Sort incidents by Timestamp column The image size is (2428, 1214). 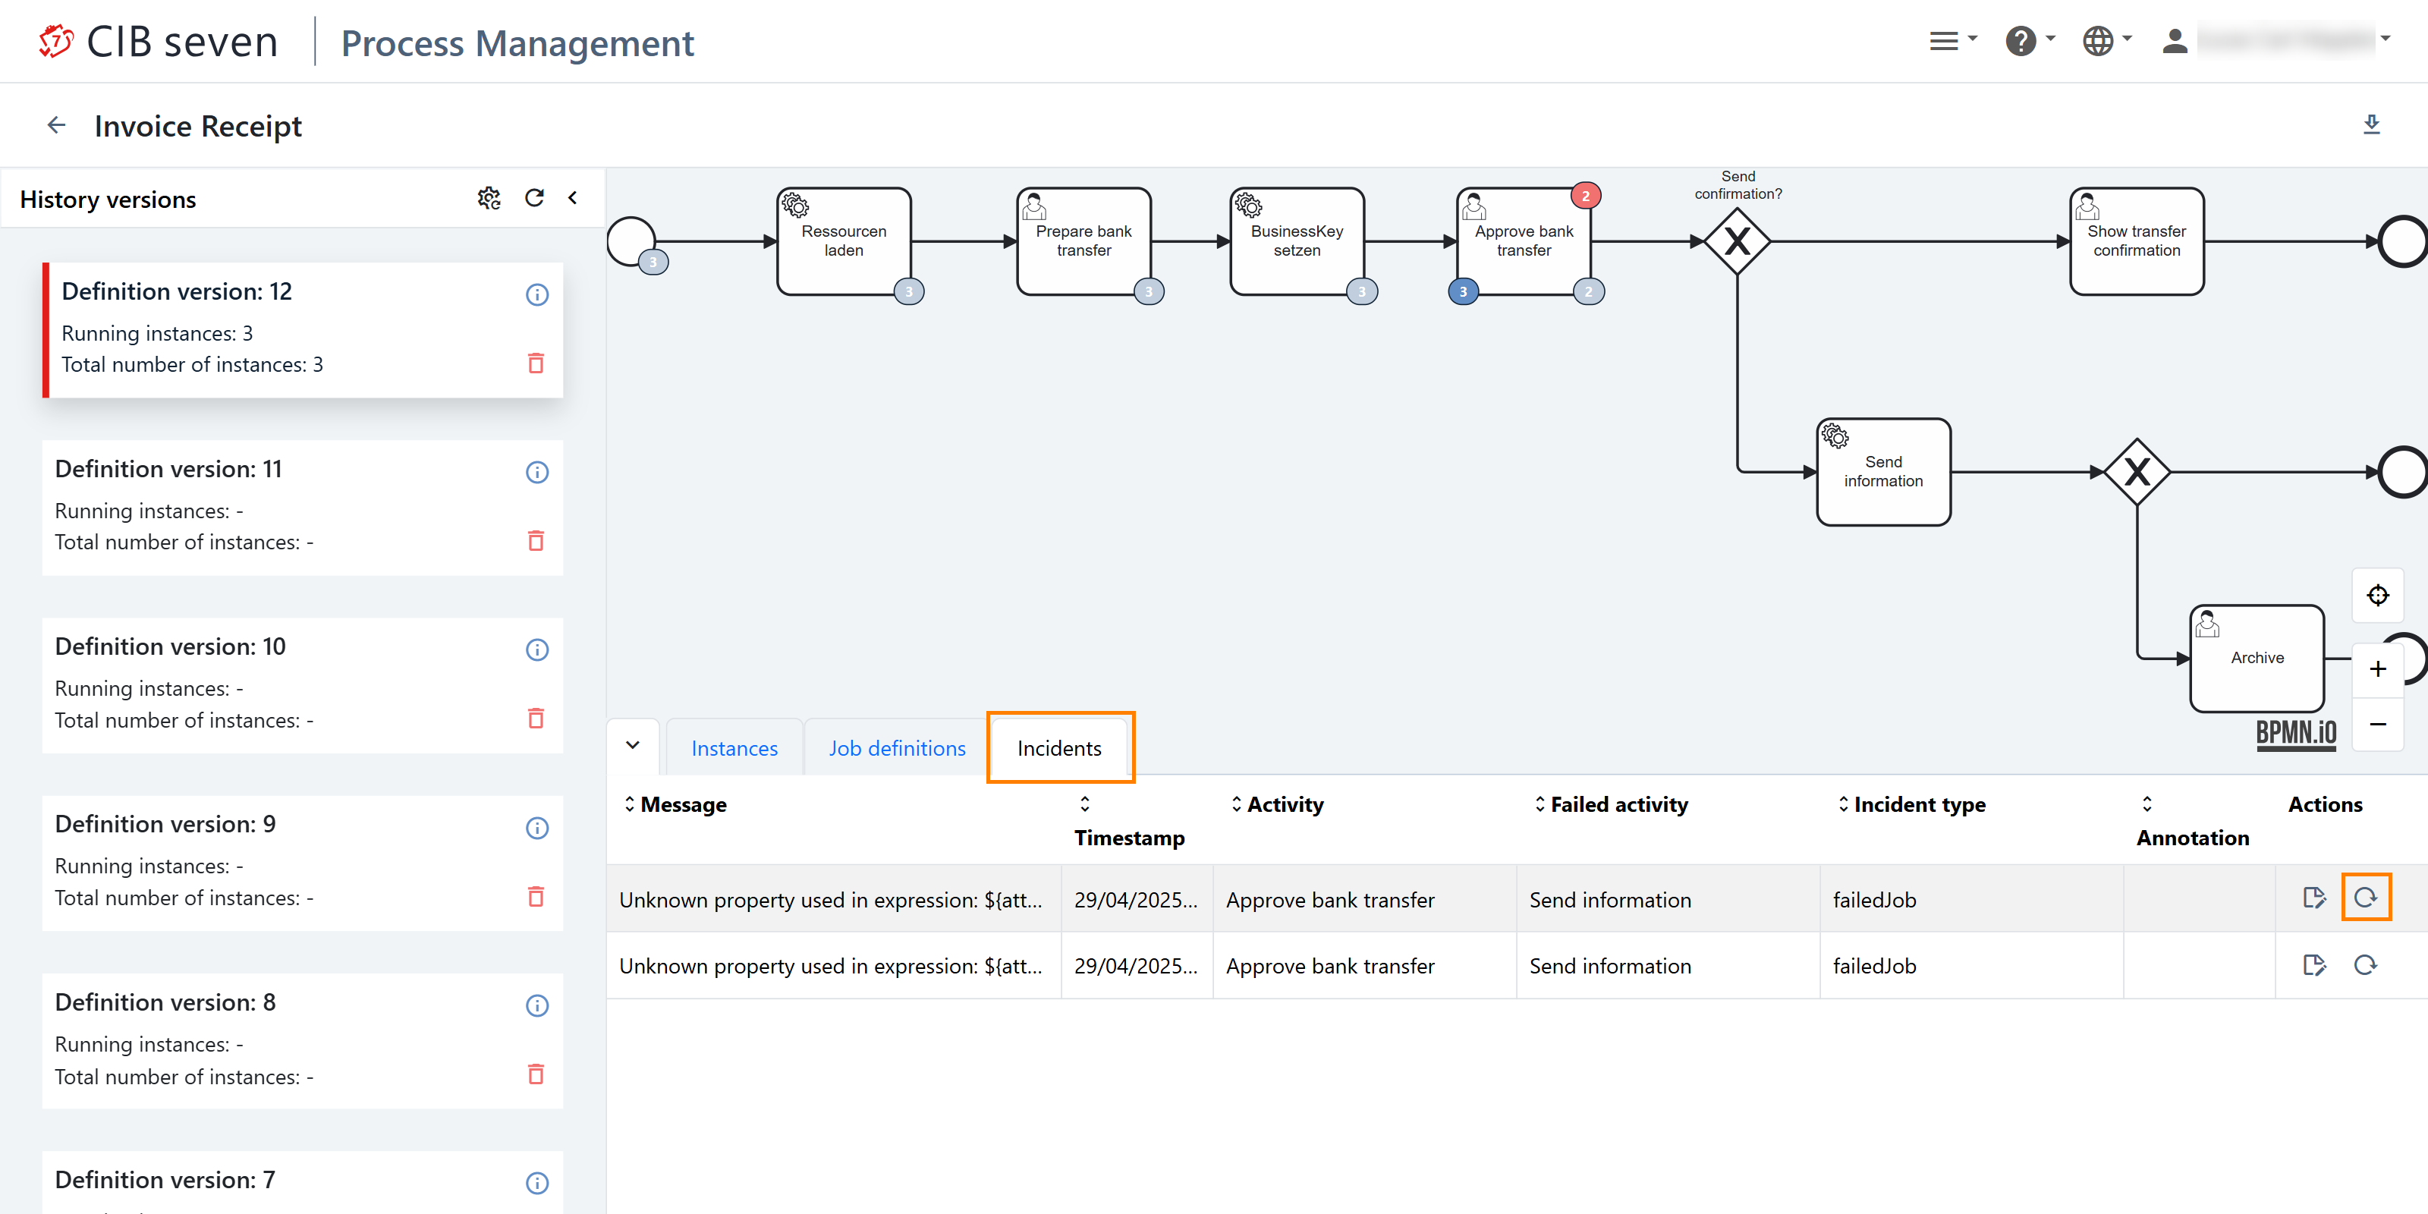(x=1129, y=821)
